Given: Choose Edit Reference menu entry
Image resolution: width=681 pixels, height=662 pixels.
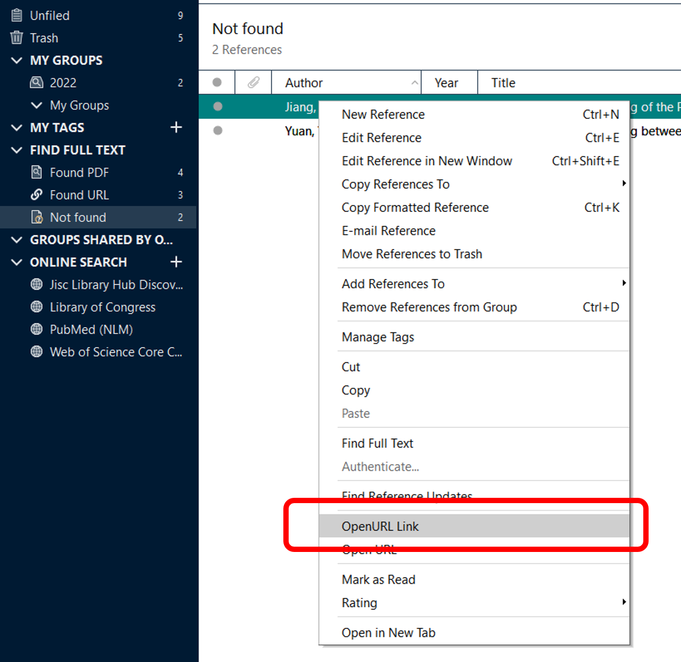Looking at the screenshot, I should pyautogui.click(x=474, y=138).
